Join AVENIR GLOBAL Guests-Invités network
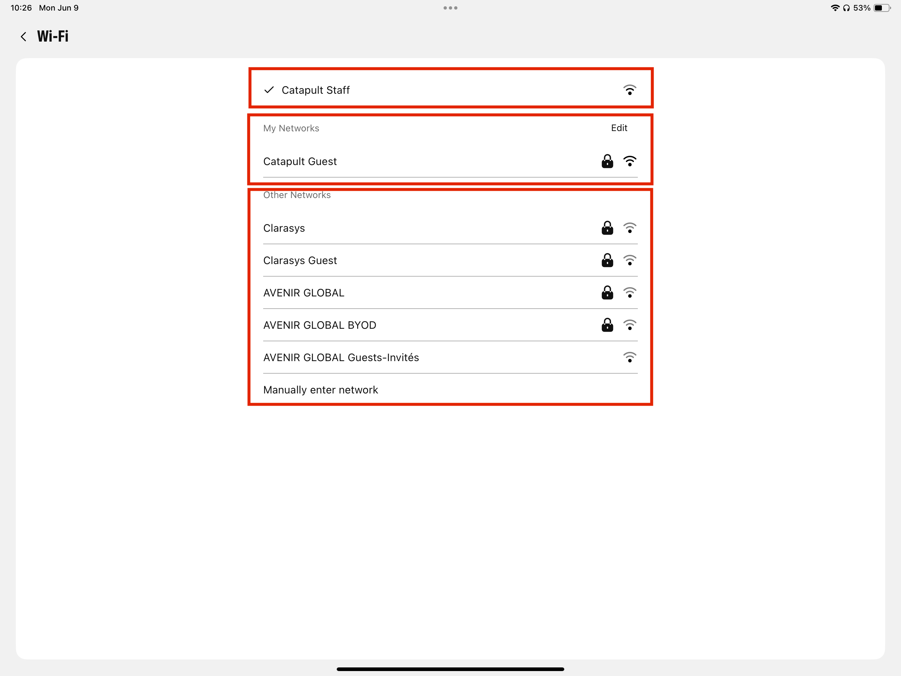 click(450, 357)
